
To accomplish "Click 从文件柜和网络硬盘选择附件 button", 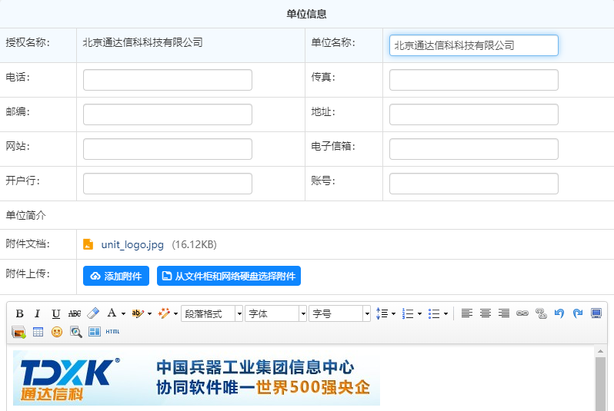I will point(229,276).
